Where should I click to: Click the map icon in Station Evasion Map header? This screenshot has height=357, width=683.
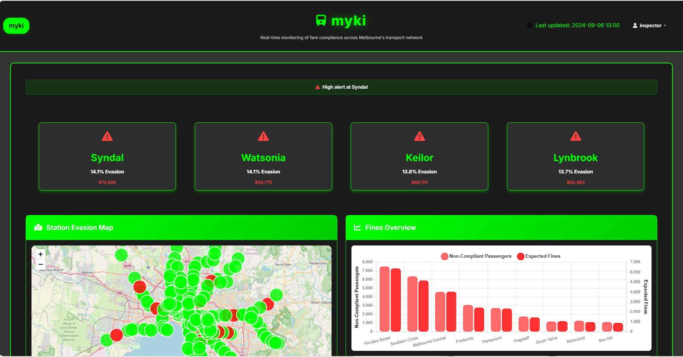point(38,228)
